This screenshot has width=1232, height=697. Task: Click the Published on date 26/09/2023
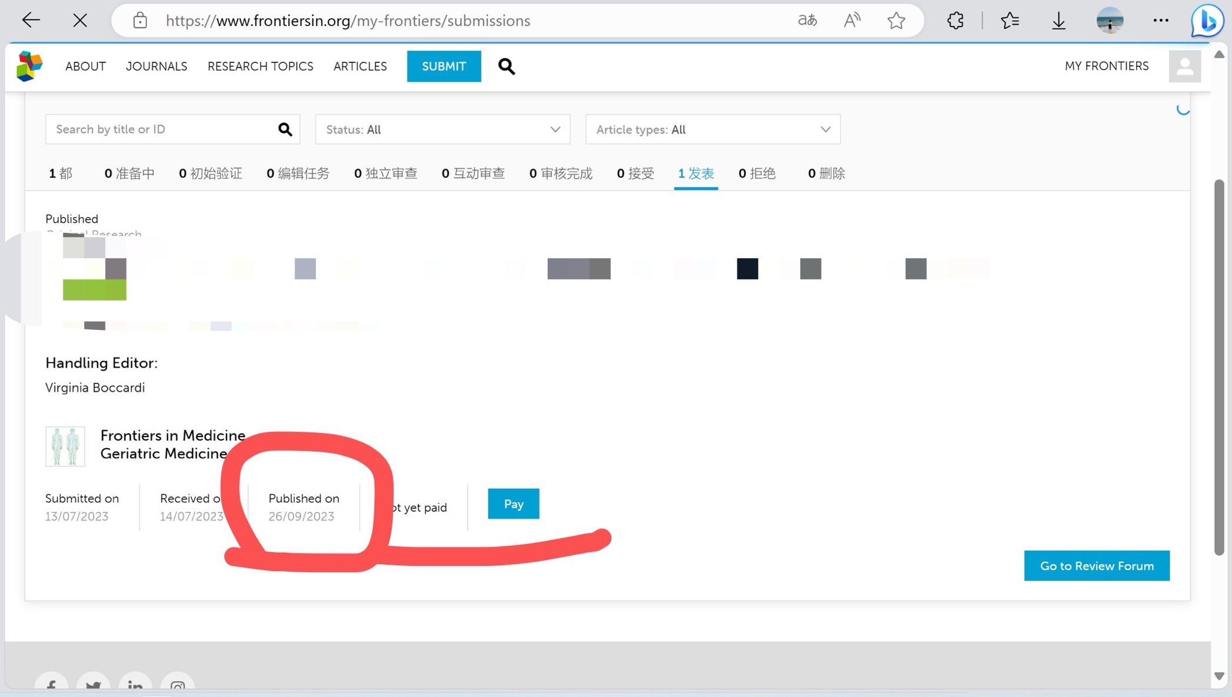tap(301, 516)
